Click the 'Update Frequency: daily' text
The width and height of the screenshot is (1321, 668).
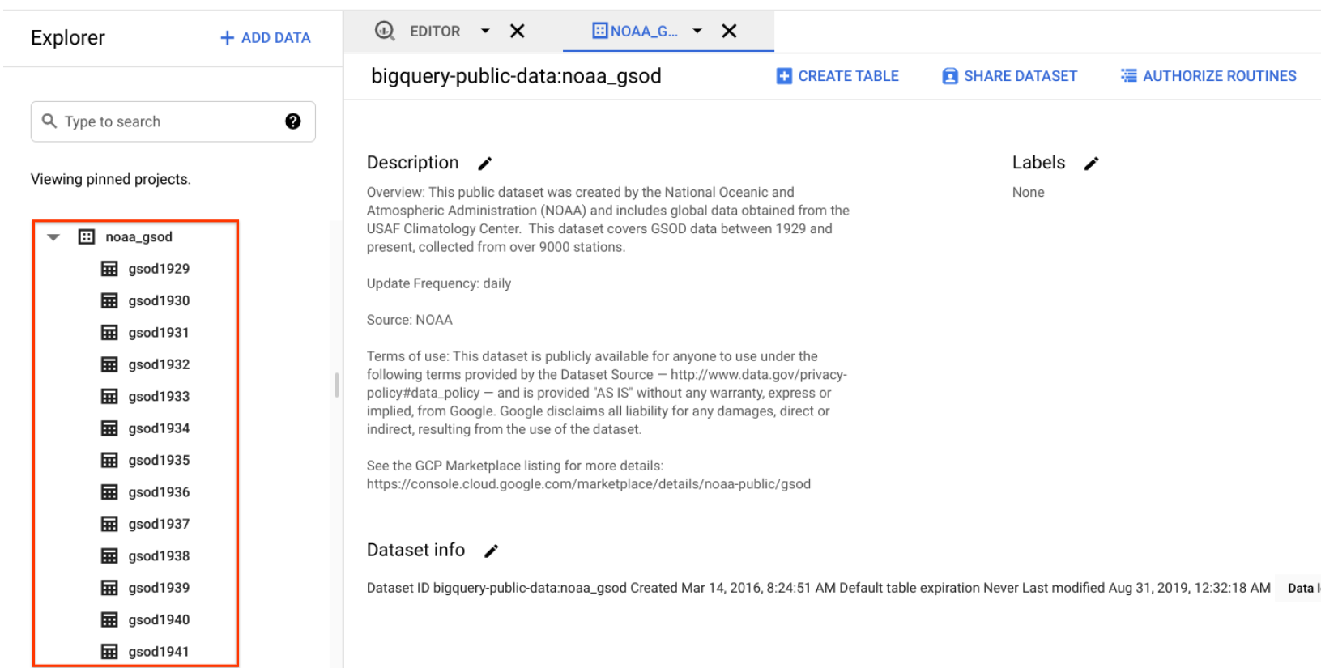[x=439, y=283]
